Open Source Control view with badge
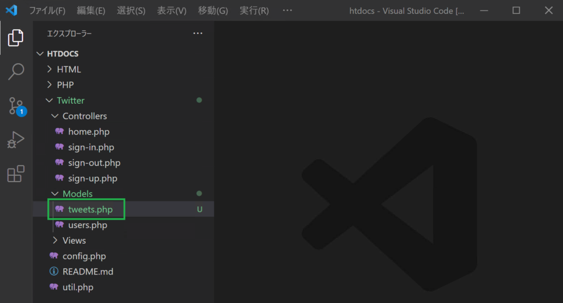Viewport: 563px width, 303px height. point(16,106)
